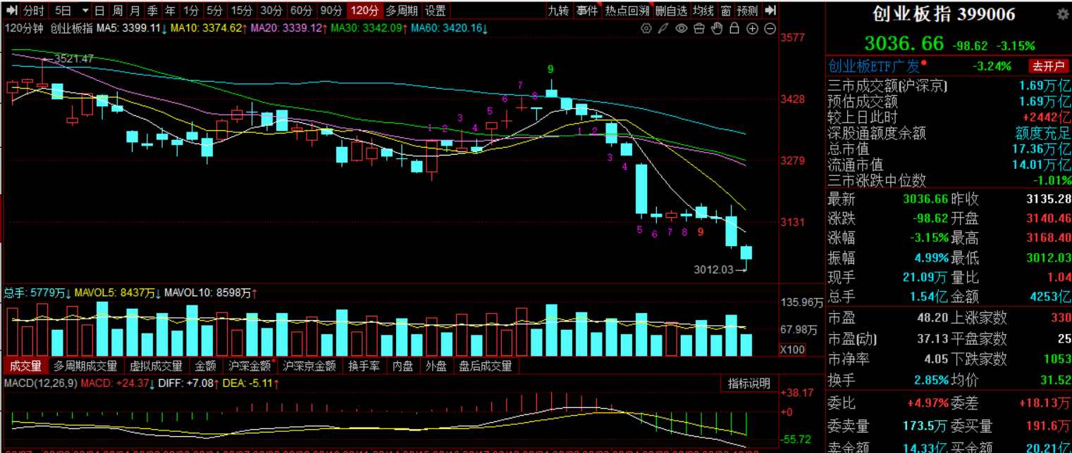
Task: Toggle the chart lock icon
Action: click(x=734, y=28)
